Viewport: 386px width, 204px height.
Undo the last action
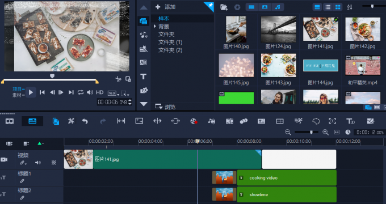[85, 121]
